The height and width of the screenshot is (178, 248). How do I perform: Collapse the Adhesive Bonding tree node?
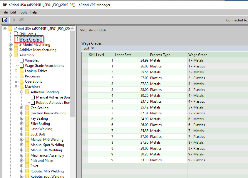pos(22,92)
